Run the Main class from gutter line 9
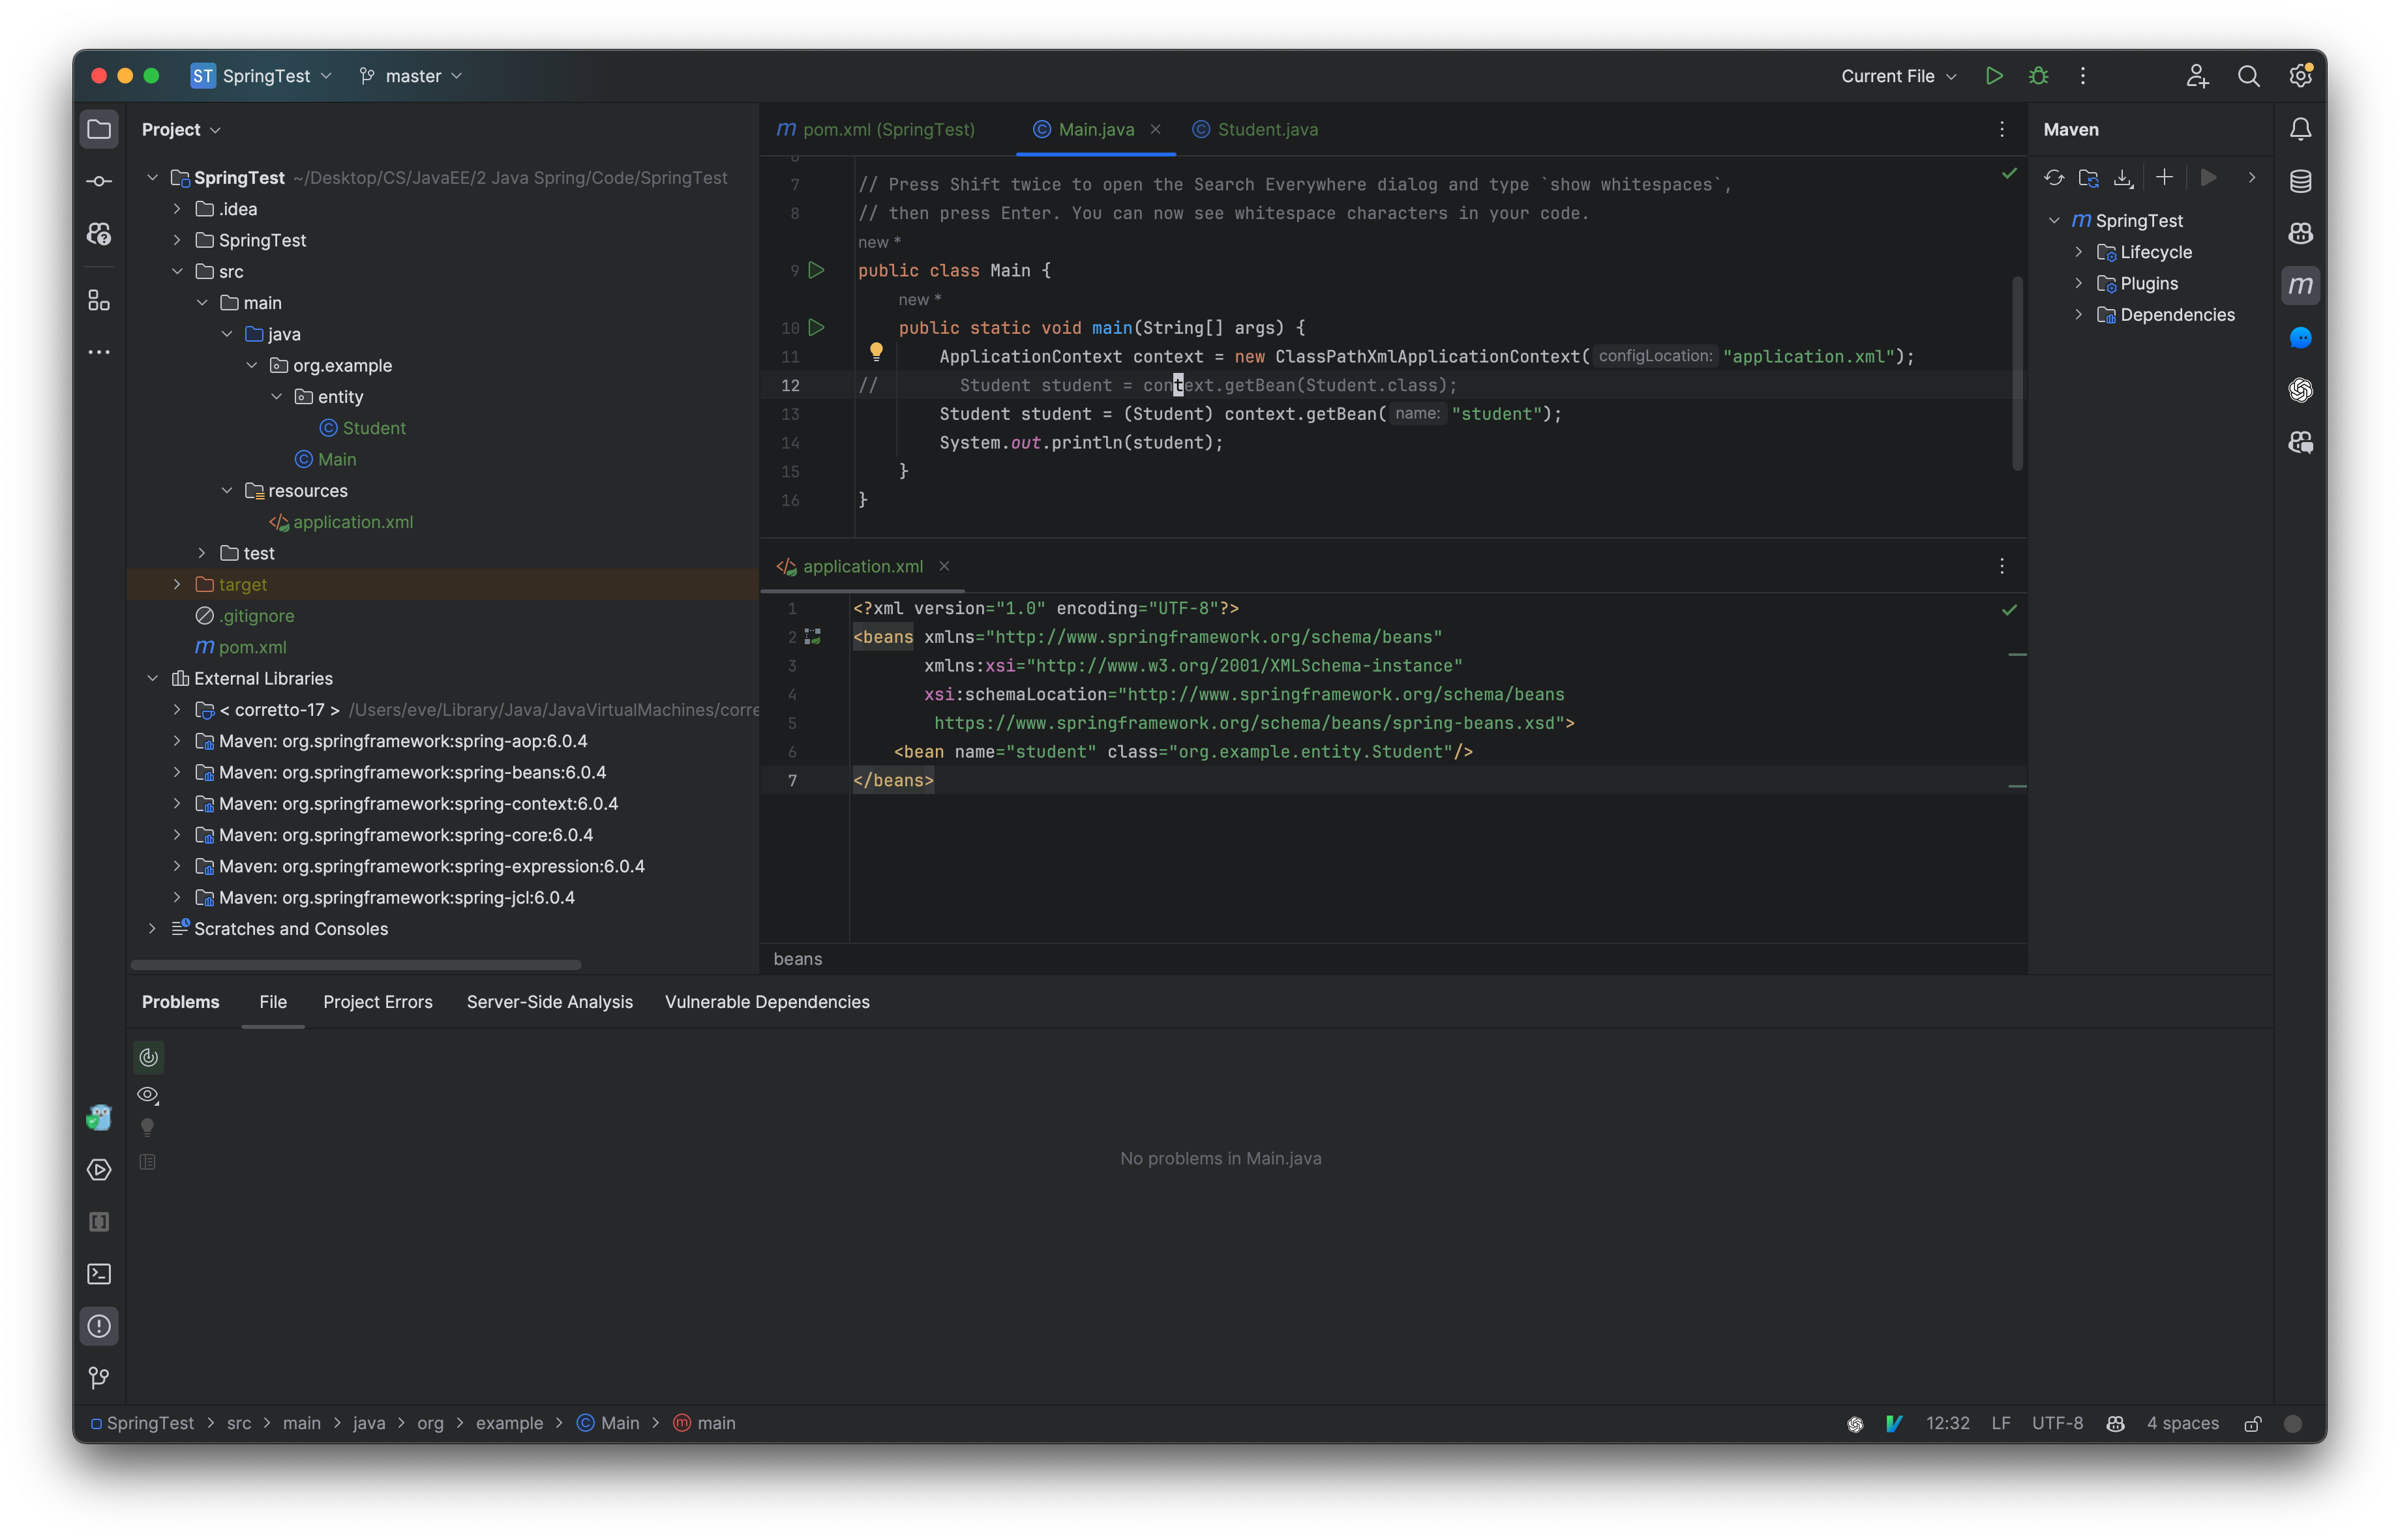 click(x=816, y=270)
